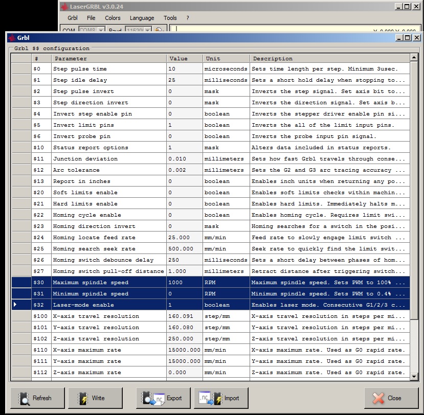This screenshot has height=415, width=424.
Task: Click the "Homing direction invert" parameter text
Action: pos(94,226)
